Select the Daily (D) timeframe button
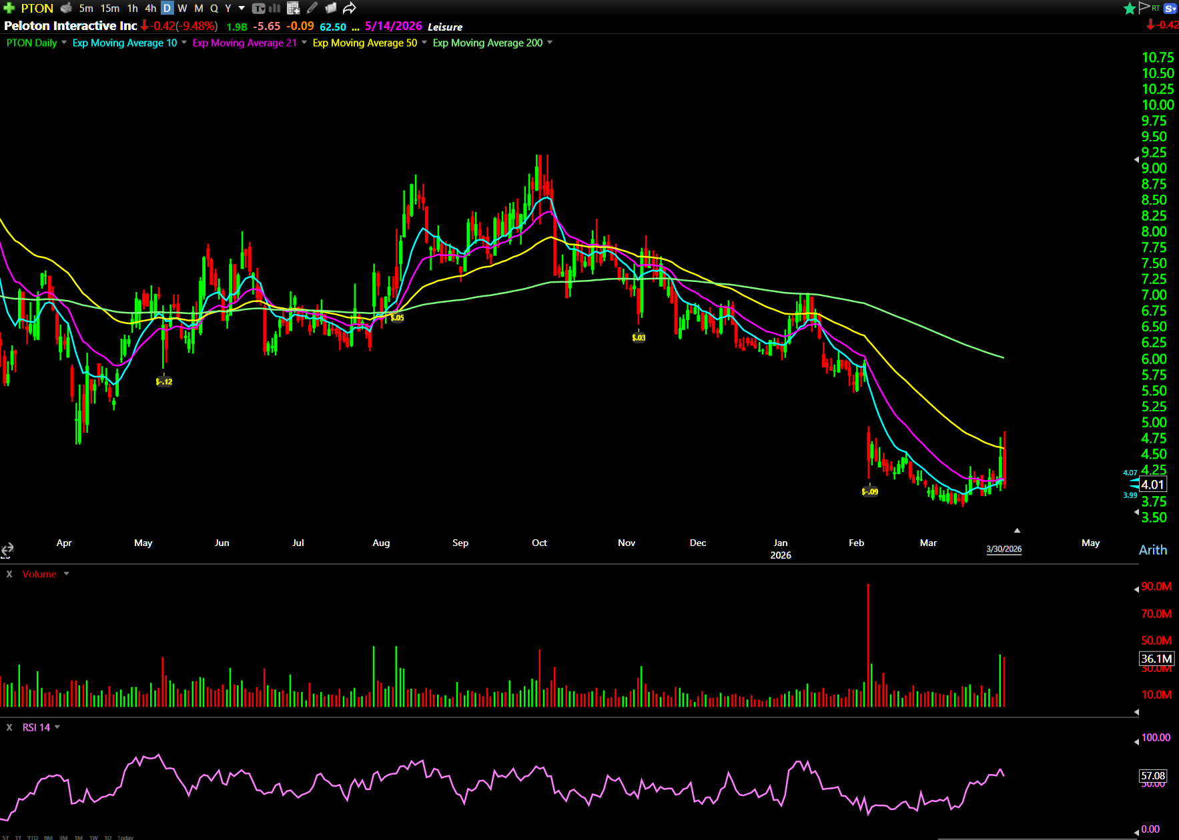The height and width of the screenshot is (840, 1179). point(167,8)
